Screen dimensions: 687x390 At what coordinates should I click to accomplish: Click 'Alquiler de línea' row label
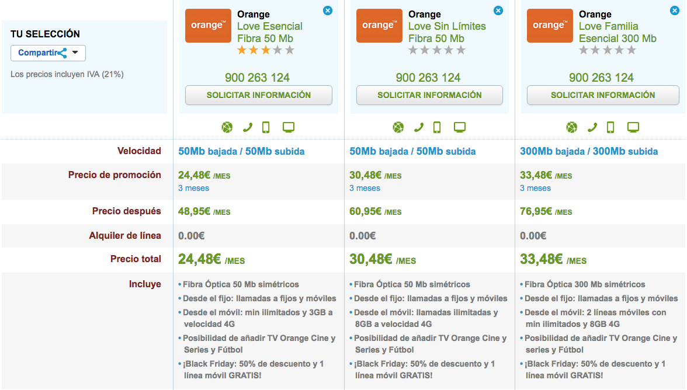point(125,235)
